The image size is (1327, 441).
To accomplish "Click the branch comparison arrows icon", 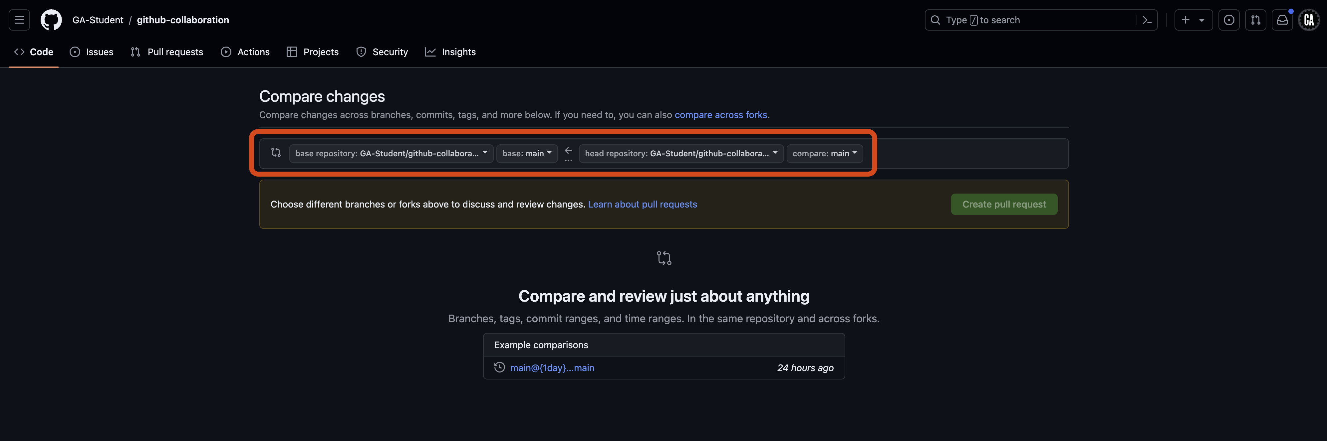I will [276, 153].
